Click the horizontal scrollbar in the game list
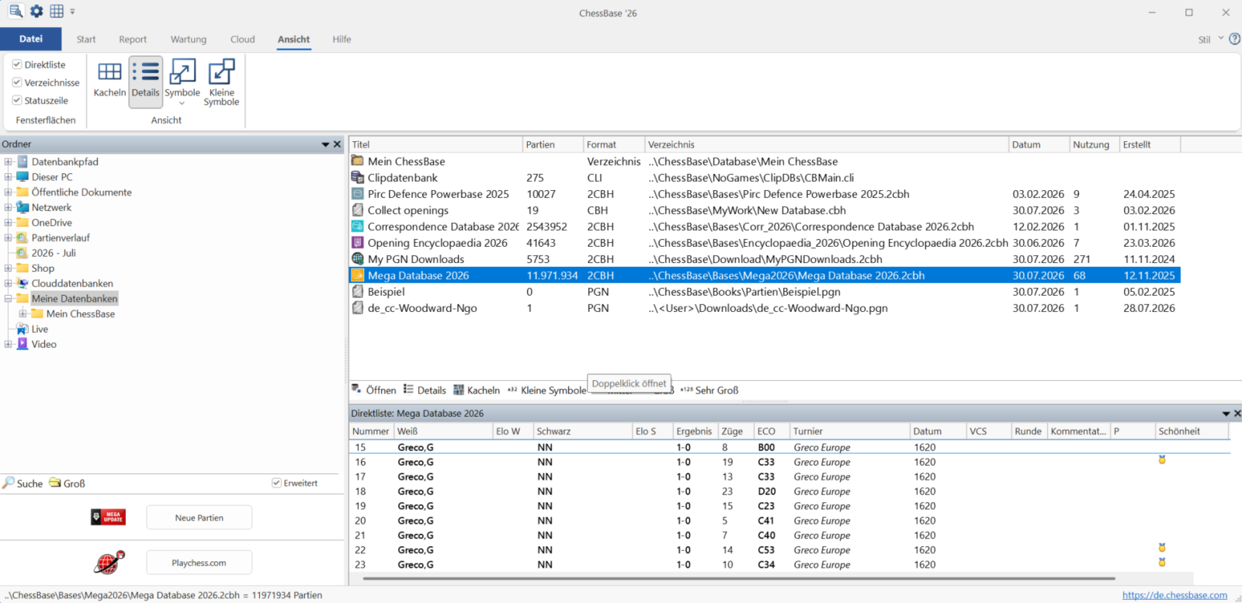This screenshot has width=1242, height=603. click(x=739, y=578)
